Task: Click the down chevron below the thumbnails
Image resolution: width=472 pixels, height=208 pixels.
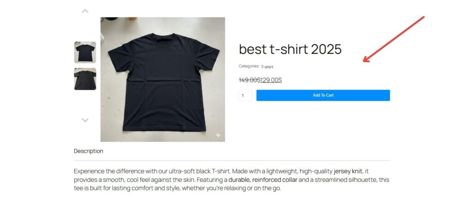Action: pos(85,120)
